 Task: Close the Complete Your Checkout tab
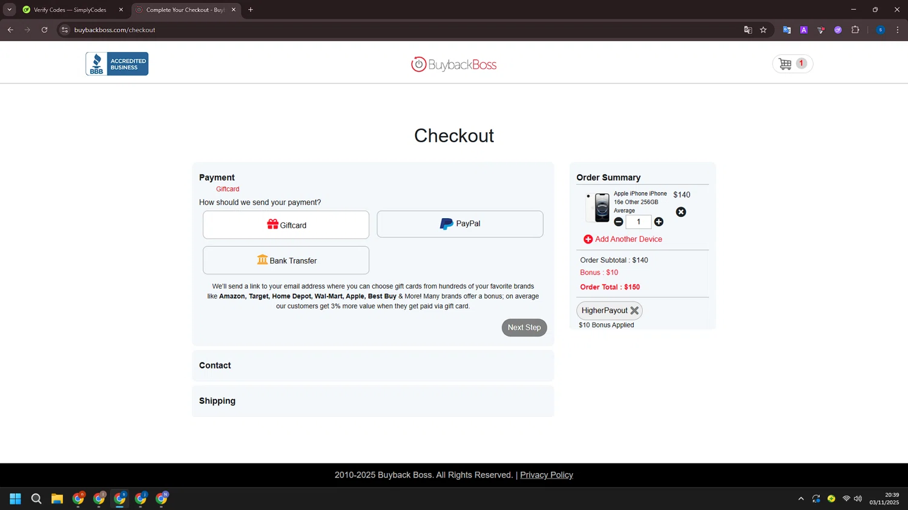tap(234, 10)
